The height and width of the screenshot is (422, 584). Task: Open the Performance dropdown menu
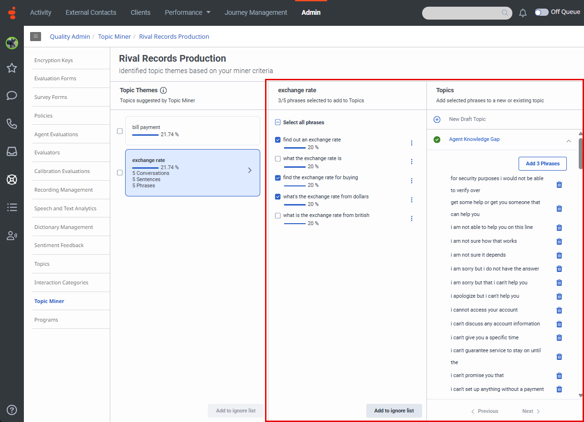pos(188,12)
